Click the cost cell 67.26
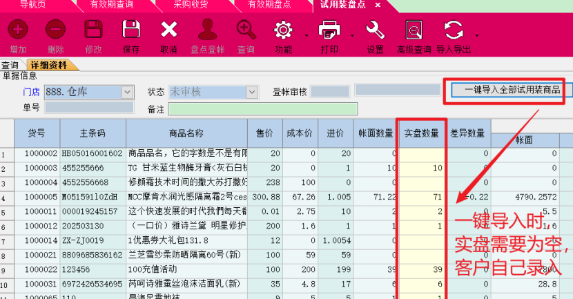Viewport: 573px width, 299px height. 300,197
